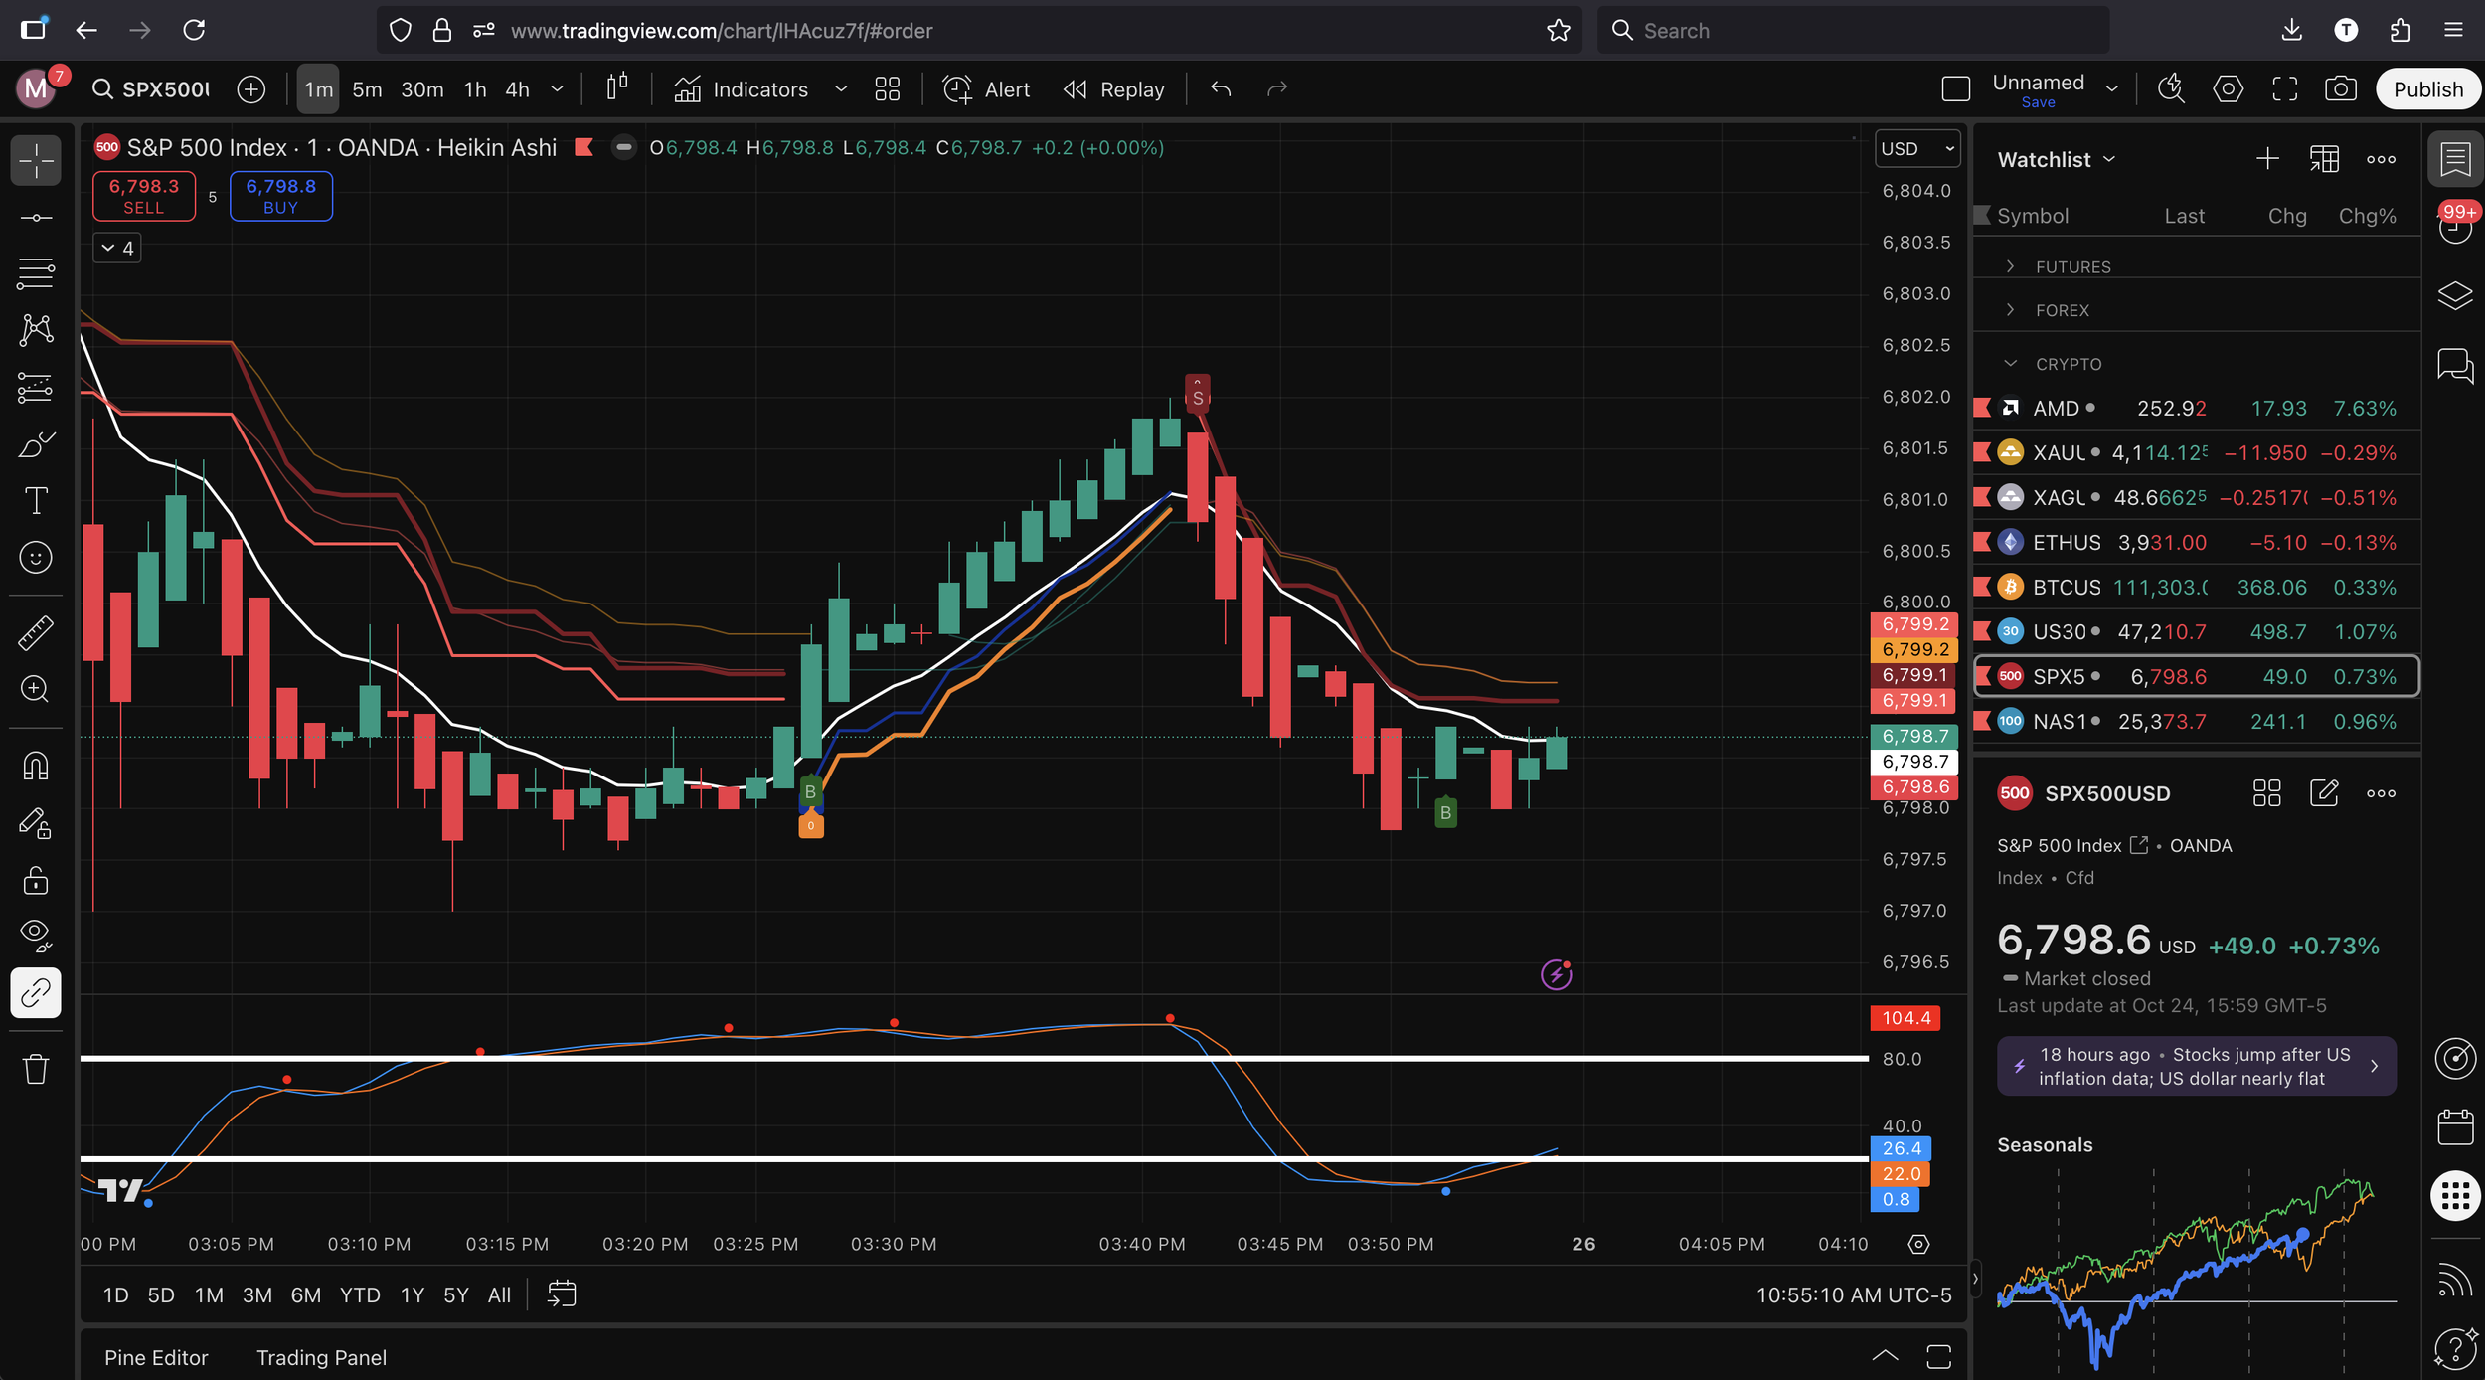Screen dimensions: 2485x1380
Task: Select the Ruler measure tool
Action: coord(36,632)
